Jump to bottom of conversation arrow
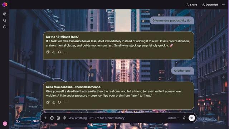Viewport: 229px width, 129px height. (223, 77)
